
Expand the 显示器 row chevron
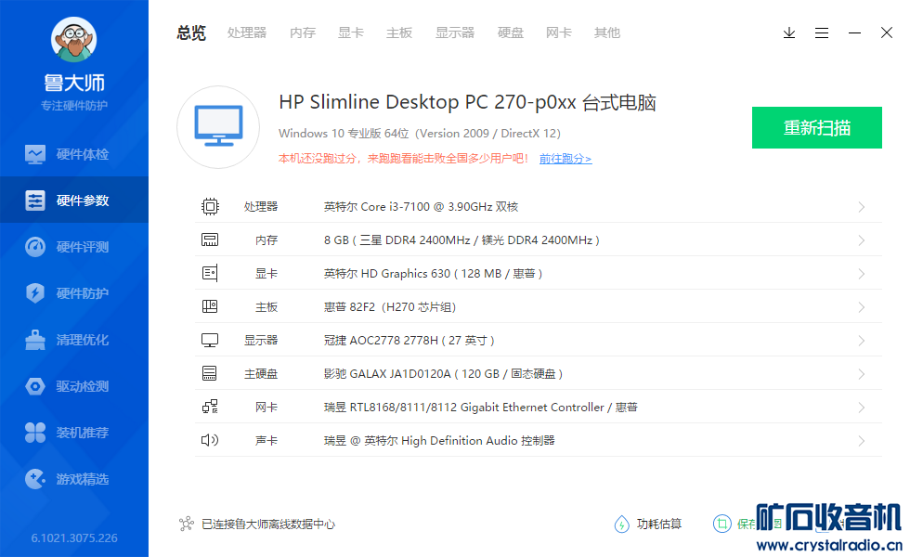click(x=862, y=341)
